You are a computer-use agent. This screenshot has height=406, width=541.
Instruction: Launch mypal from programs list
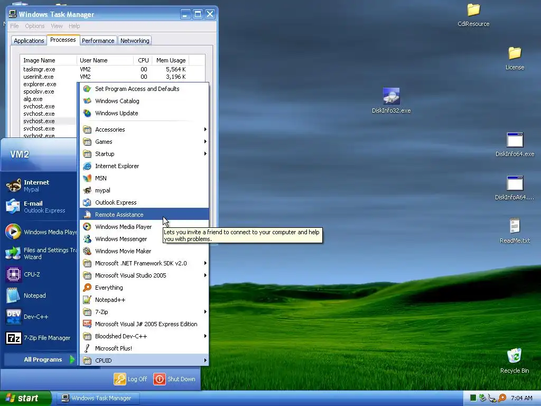(144, 190)
